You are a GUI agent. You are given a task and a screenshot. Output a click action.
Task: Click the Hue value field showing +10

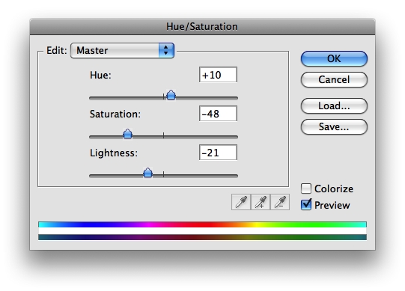219,75
